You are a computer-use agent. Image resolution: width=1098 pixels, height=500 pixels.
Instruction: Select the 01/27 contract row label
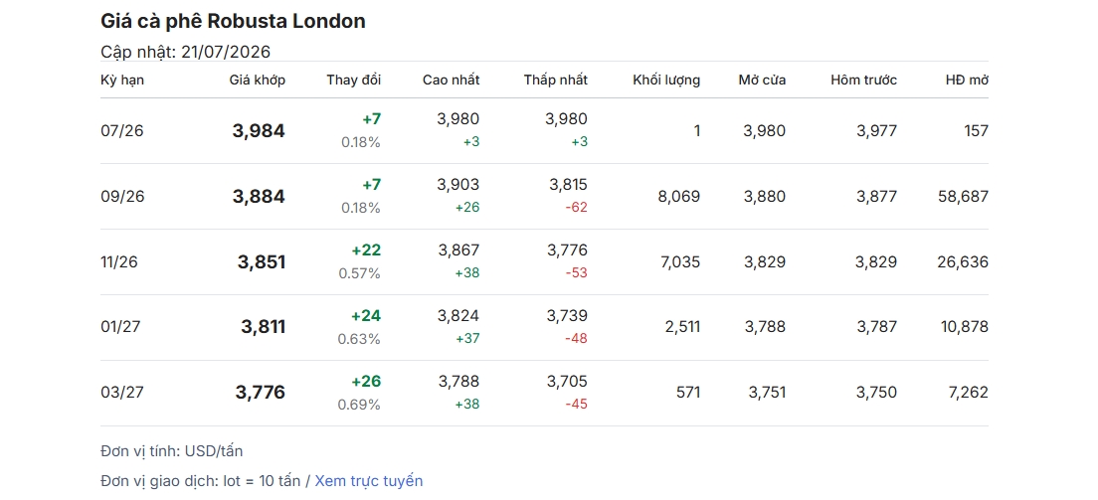point(122,327)
